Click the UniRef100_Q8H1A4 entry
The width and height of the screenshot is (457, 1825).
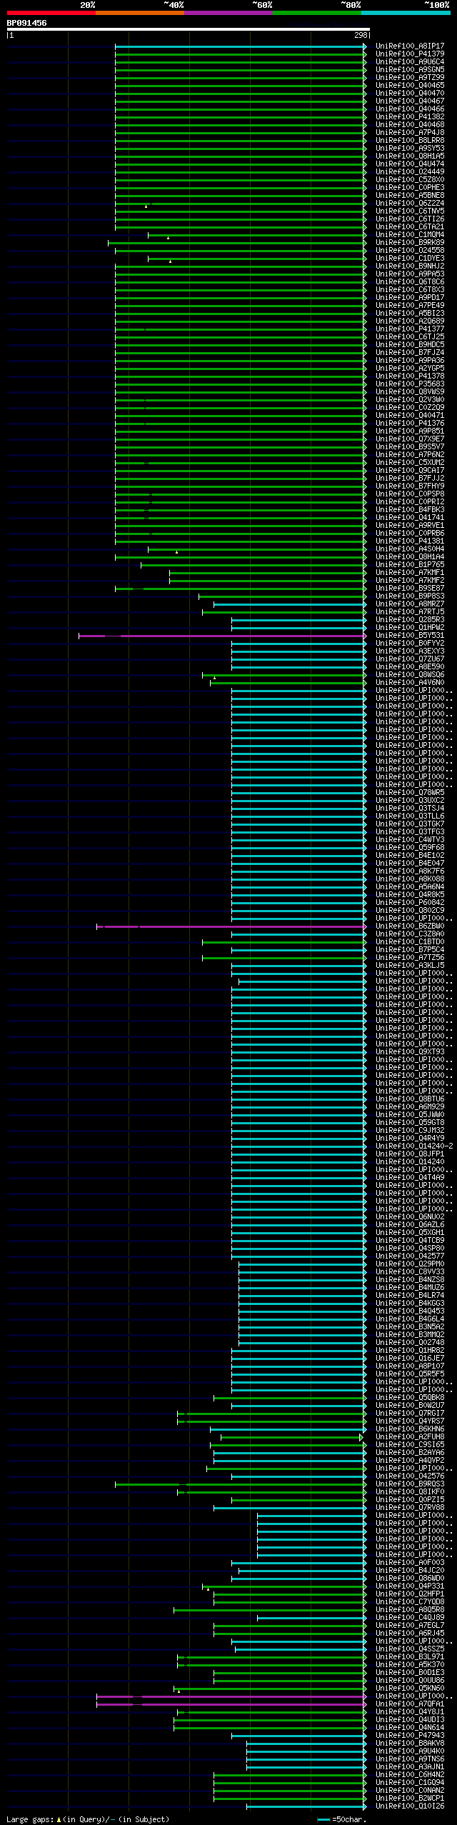(x=410, y=557)
